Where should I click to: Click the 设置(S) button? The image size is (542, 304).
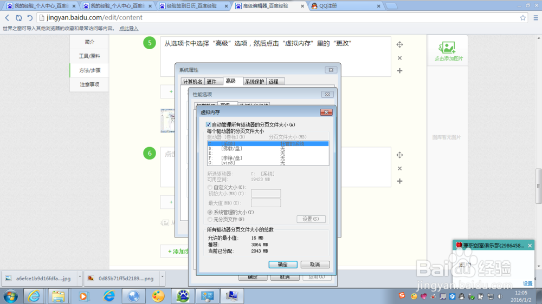pos(311,219)
